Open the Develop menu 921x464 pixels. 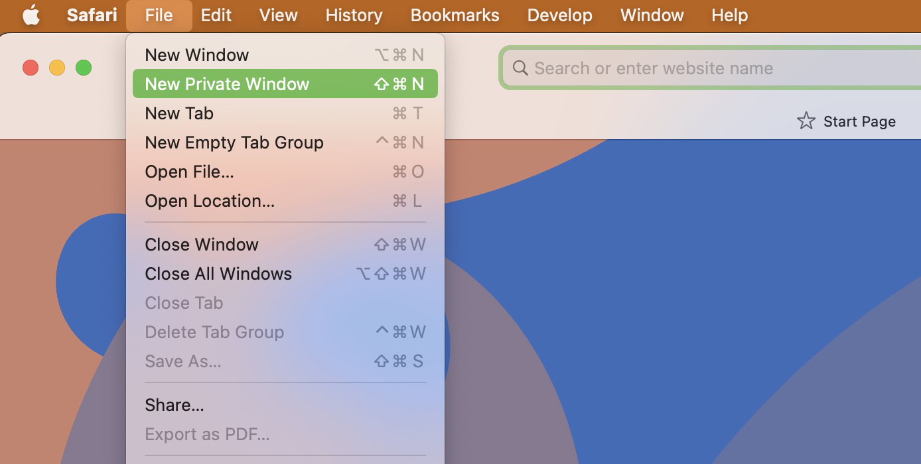559,15
